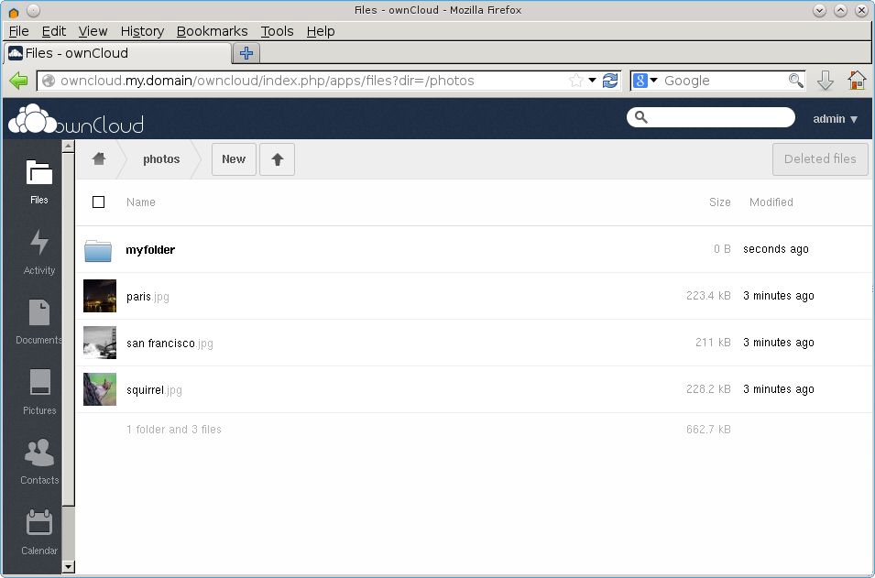Open the Activity app in sidebar
The height and width of the screenshot is (578, 875).
click(x=39, y=252)
